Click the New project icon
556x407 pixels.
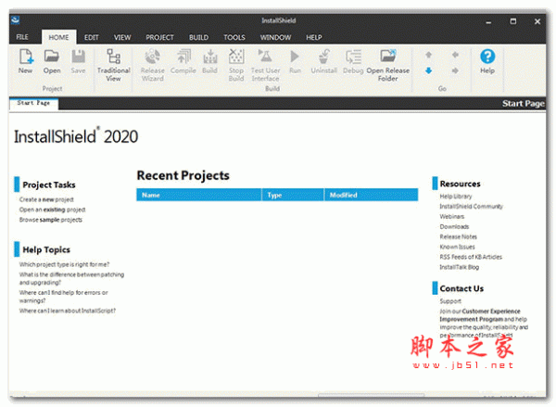[x=26, y=57]
